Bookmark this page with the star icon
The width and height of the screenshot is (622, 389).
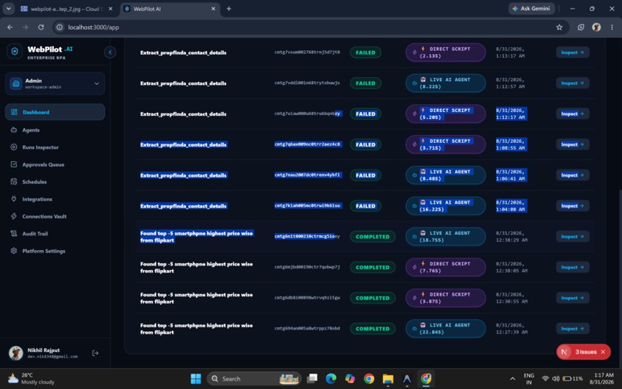point(559,27)
